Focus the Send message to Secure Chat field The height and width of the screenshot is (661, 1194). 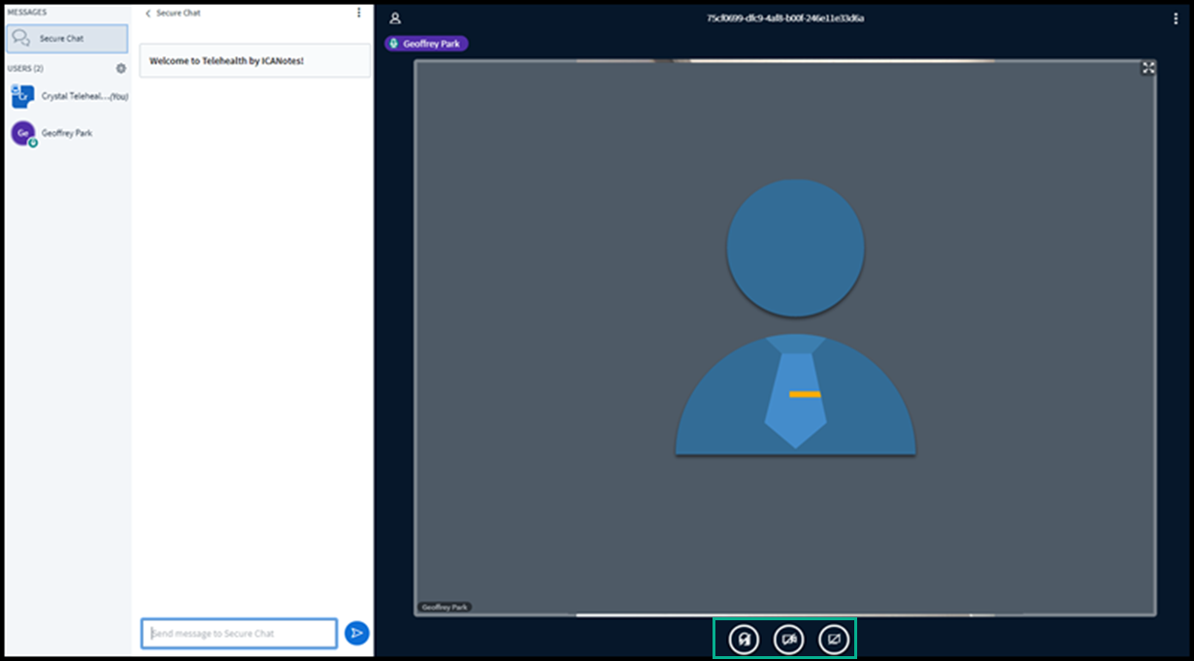239,633
